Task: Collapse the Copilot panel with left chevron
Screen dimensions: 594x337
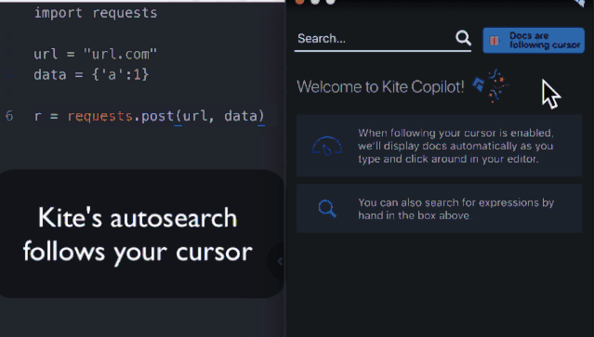Action: [x=280, y=261]
